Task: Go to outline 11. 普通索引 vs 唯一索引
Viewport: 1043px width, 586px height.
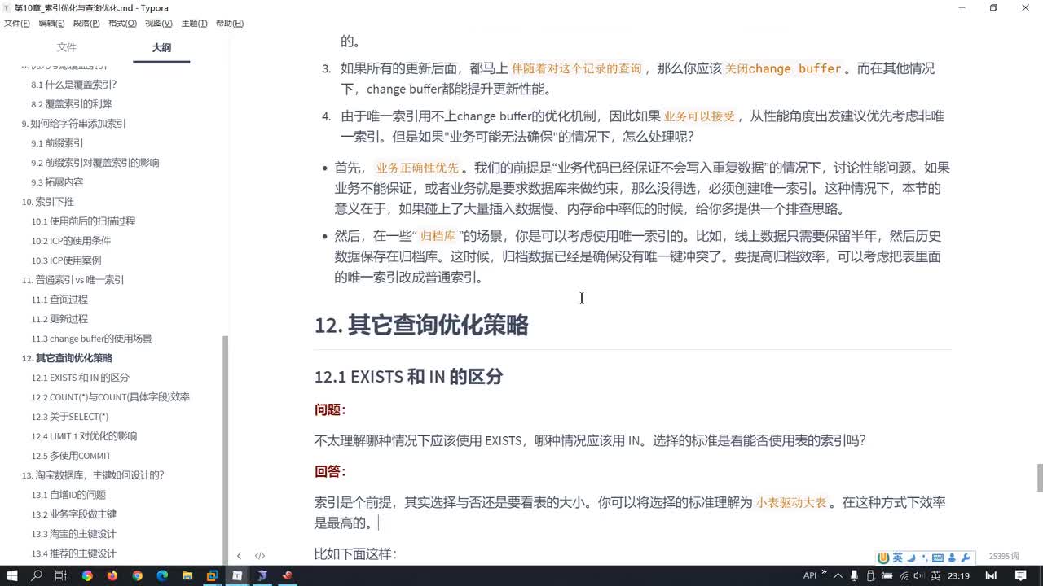Action: click(73, 280)
